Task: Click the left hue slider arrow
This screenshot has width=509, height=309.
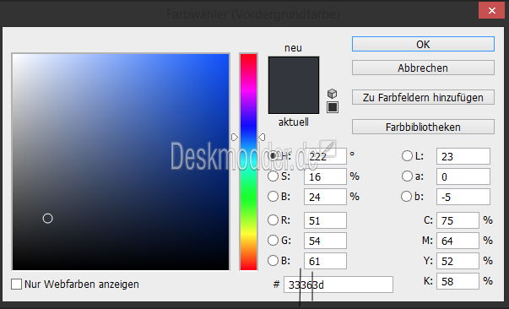Action: 235,138
